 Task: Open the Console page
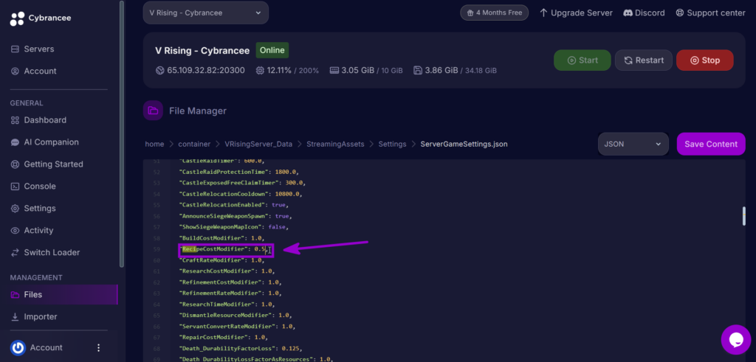point(40,187)
